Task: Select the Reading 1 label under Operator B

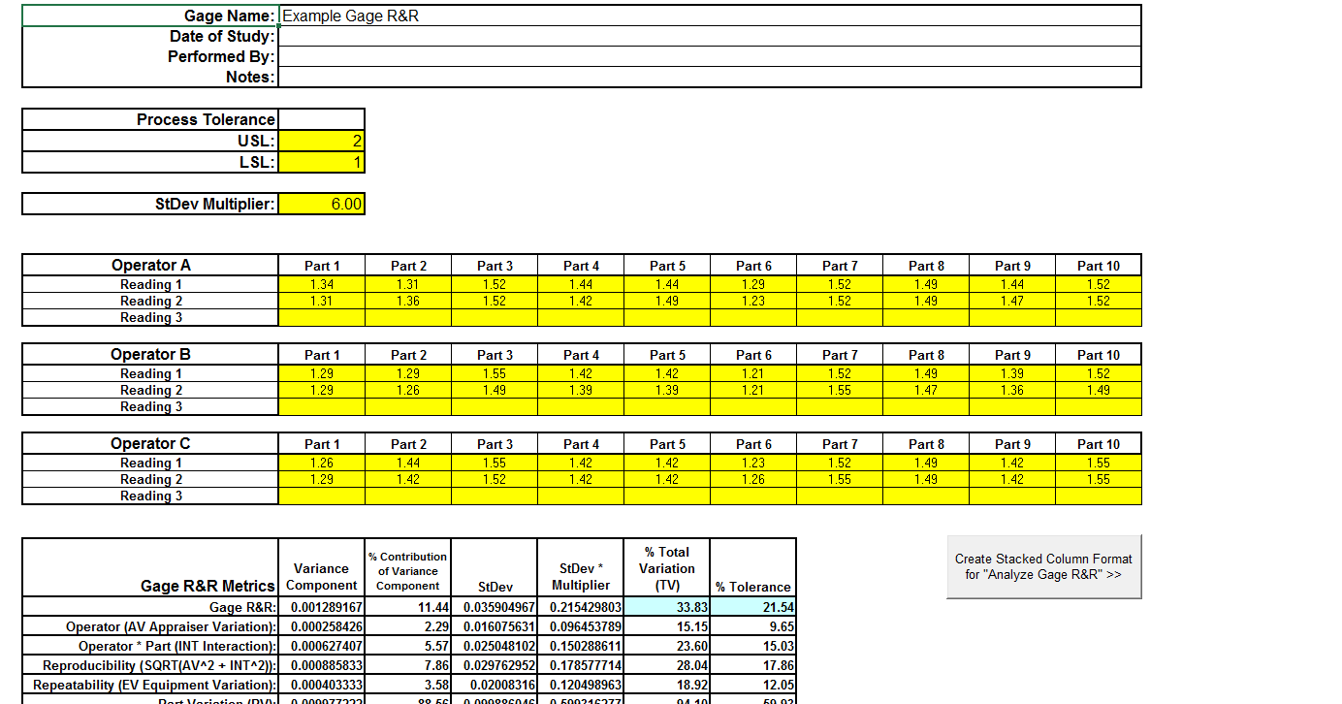Action: (150, 373)
